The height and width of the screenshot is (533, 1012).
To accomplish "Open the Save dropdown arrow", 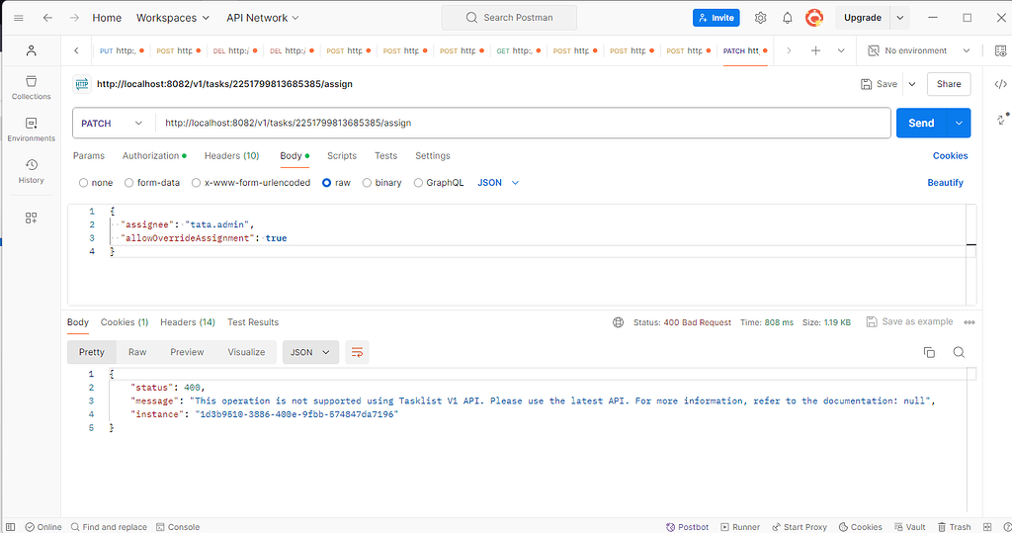I will [x=912, y=84].
